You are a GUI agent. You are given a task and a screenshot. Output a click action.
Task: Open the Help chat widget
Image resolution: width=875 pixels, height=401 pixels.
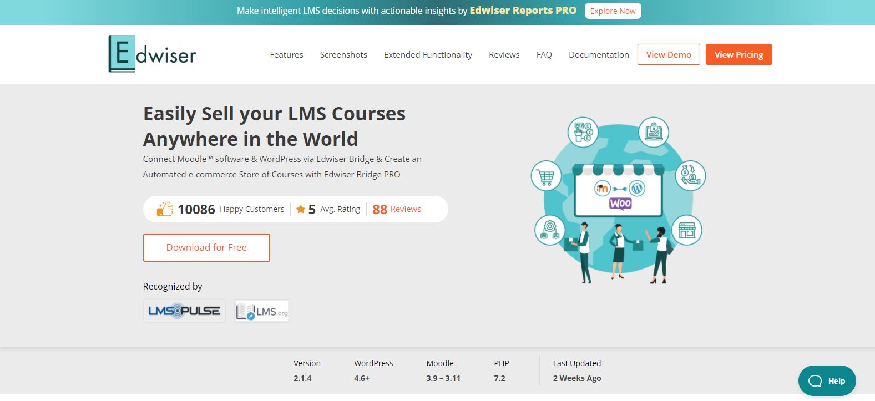827,380
